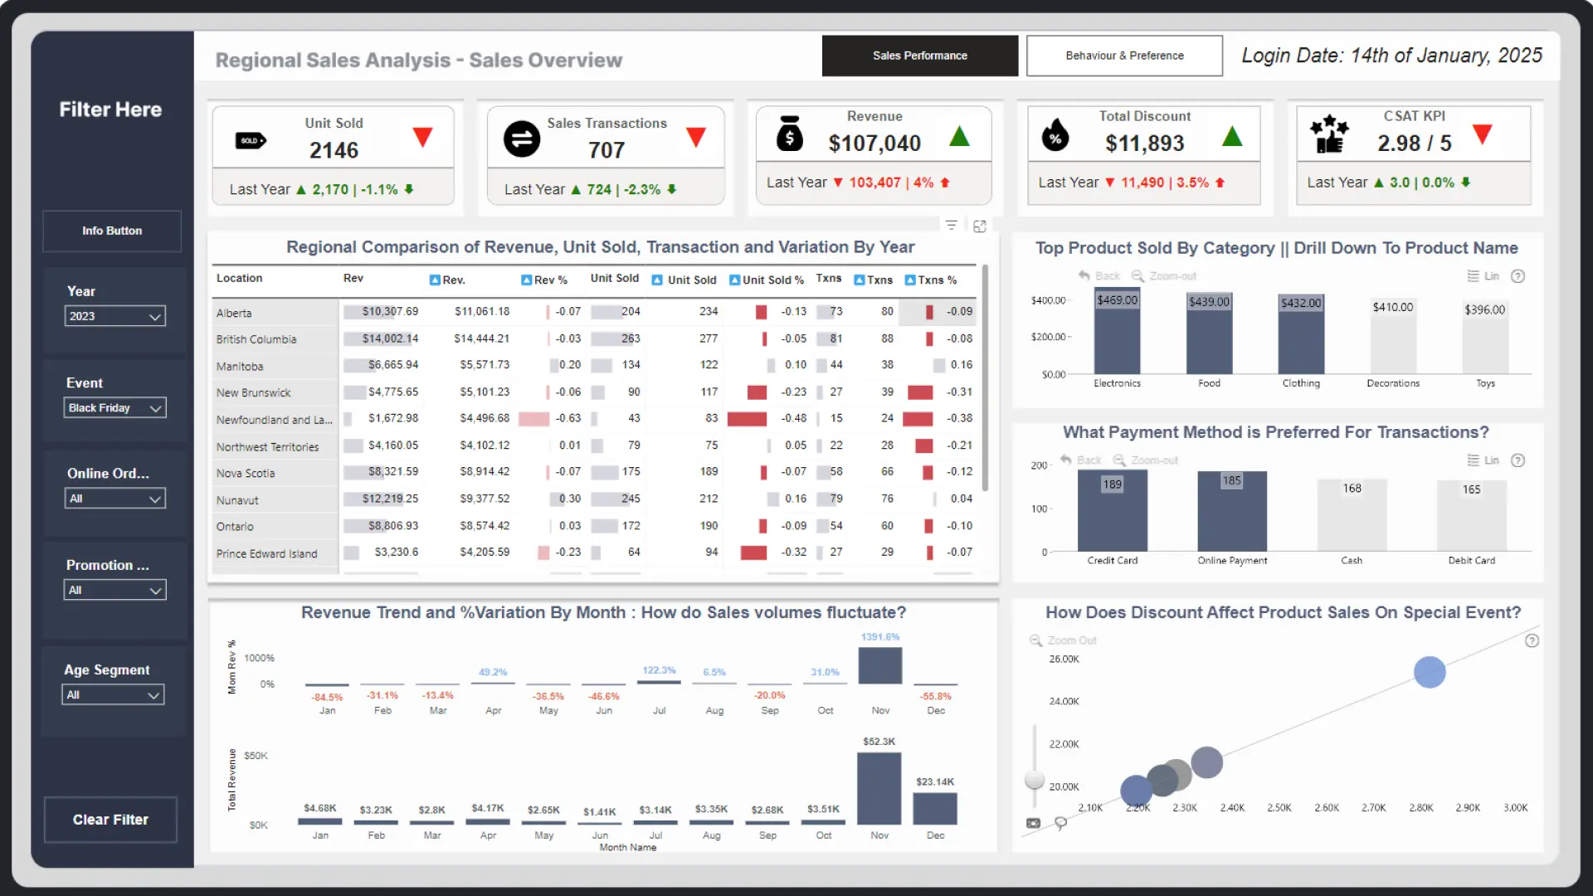
Task: Switch to the Behaviour & Preference tab
Action: [x=1124, y=56]
